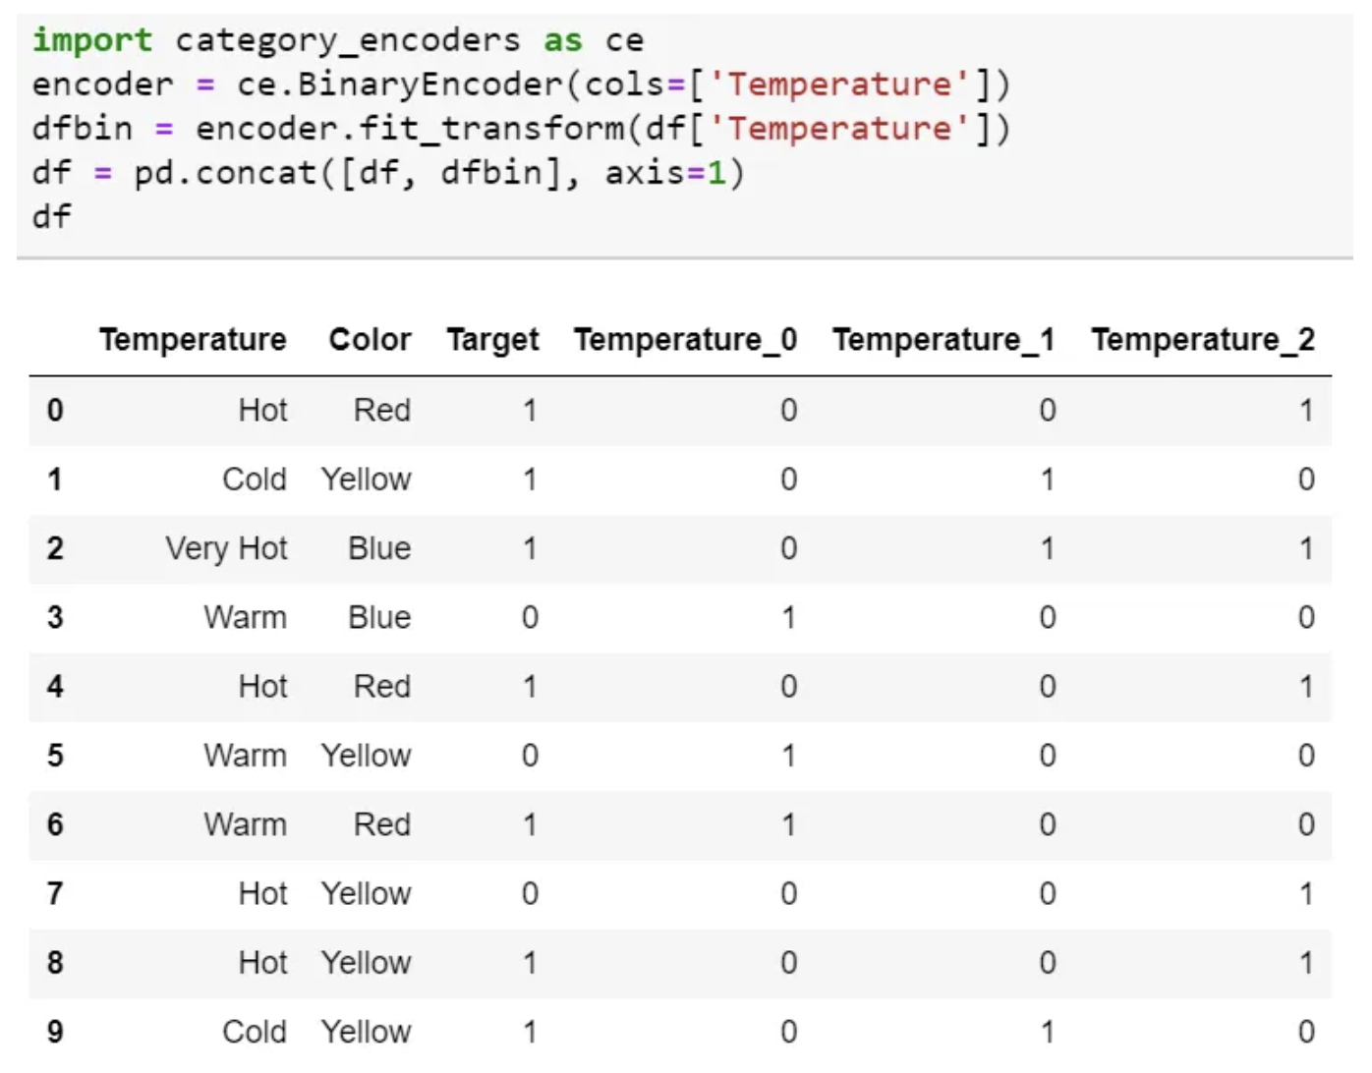The height and width of the screenshot is (1073, 1372).
Task: Click the last line 'df' in code cell
Action: (51, 216)
